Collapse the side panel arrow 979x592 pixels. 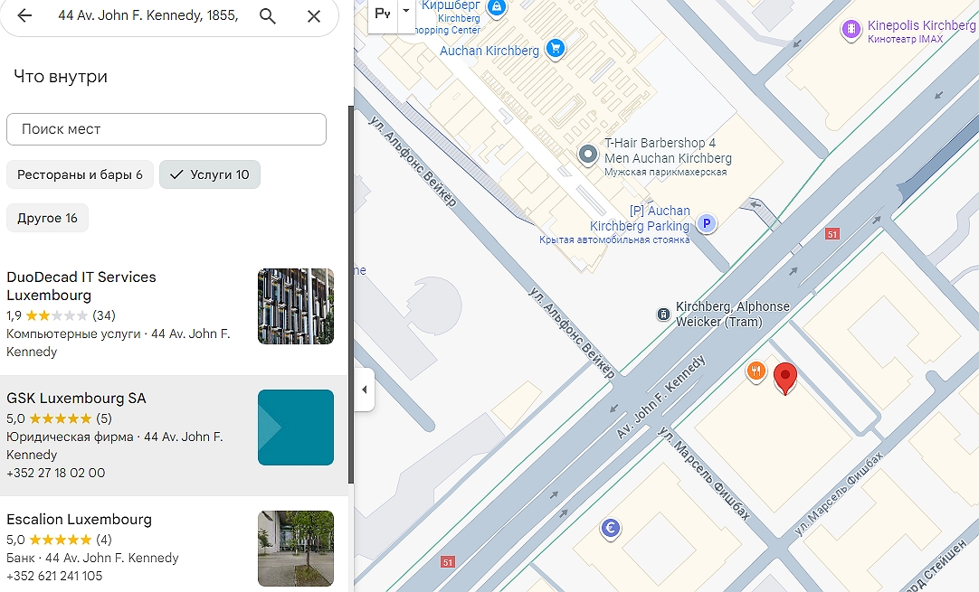click(x=365, y=390)
